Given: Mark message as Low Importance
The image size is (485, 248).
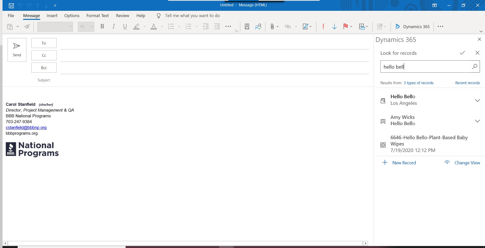Looking at the screenshot, I should point(334,26).
